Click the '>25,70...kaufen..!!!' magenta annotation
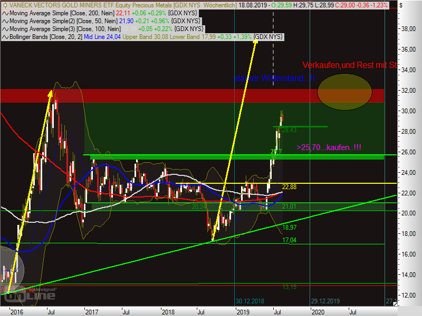This screenshot has height=316, width=422. pos(329,147)
